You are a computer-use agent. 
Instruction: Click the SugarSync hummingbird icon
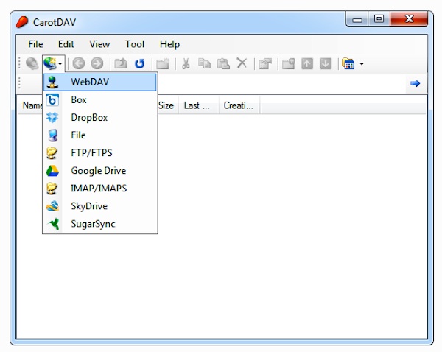(x=54, y=224)
